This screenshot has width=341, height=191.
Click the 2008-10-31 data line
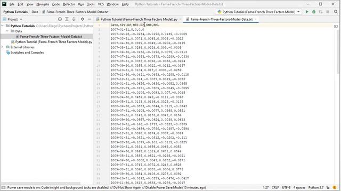149,124
